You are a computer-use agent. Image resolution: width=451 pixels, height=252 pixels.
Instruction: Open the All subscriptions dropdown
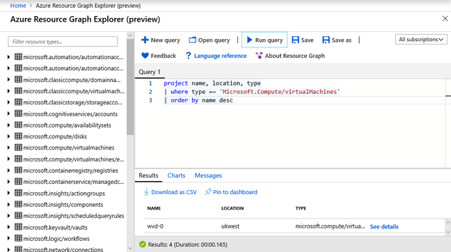[421, 40]
